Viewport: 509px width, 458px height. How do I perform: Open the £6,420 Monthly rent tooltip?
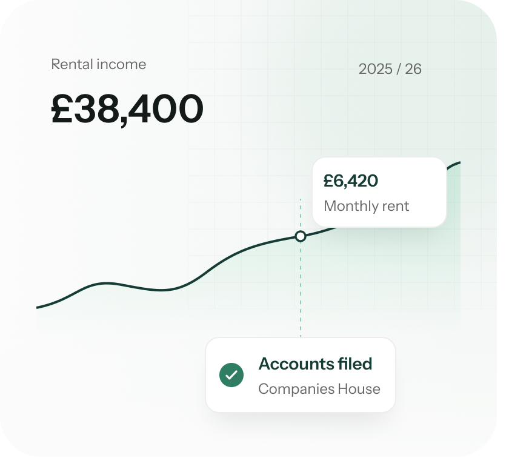[x=379, y=192]
